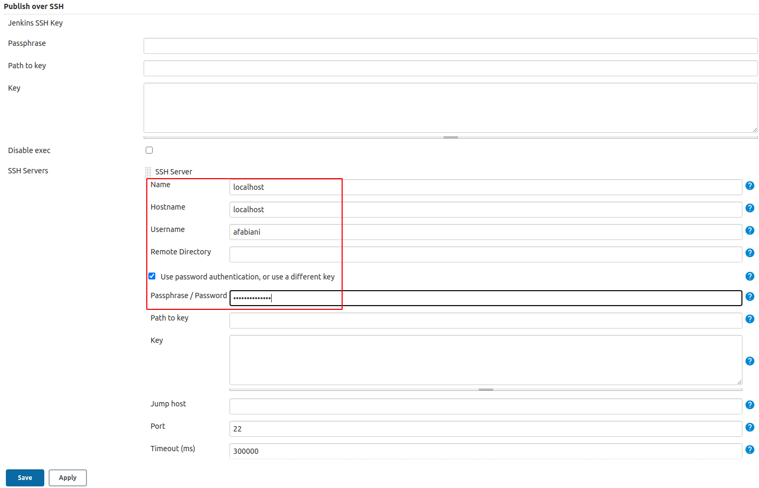Show help for the Port field

pos(749,427)
